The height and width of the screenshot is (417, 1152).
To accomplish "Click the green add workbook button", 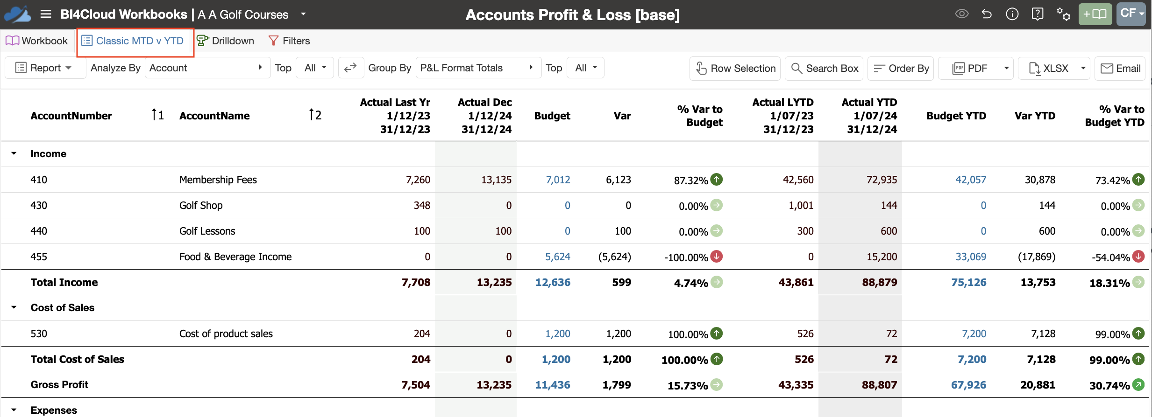I will tap(1095, 14).
